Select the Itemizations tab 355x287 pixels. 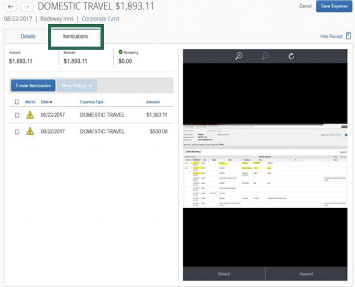pyautogui.click(x=75, y=37)
